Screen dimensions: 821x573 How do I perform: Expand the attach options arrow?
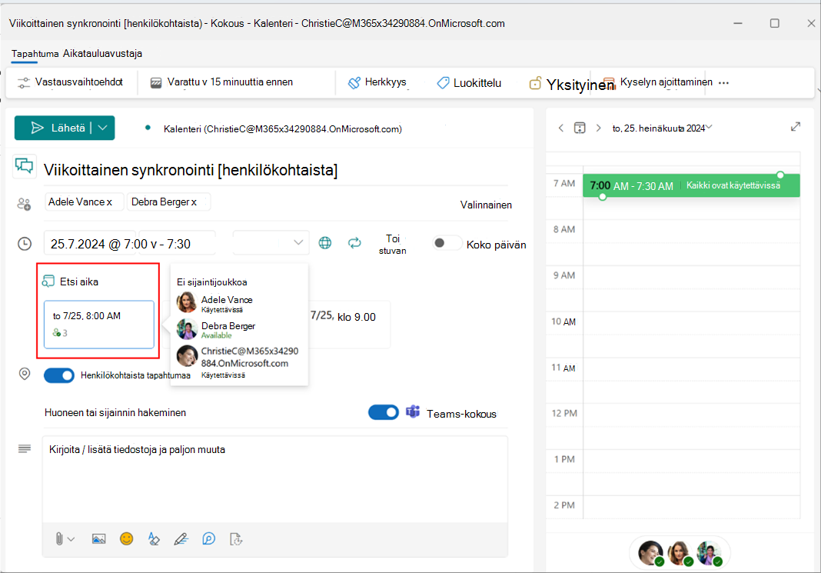click(71, 539)
